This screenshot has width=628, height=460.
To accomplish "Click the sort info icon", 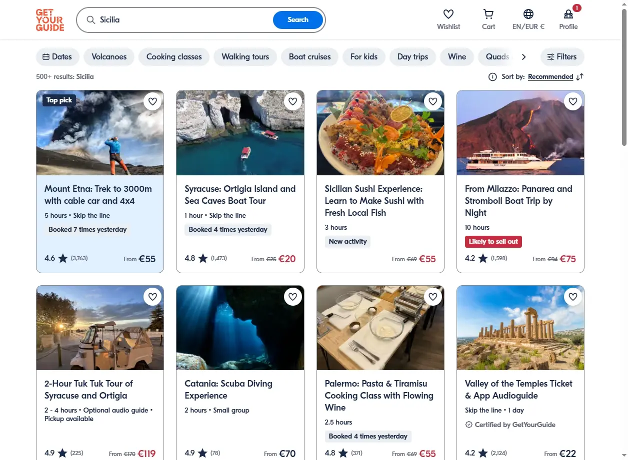I will 492,77.
